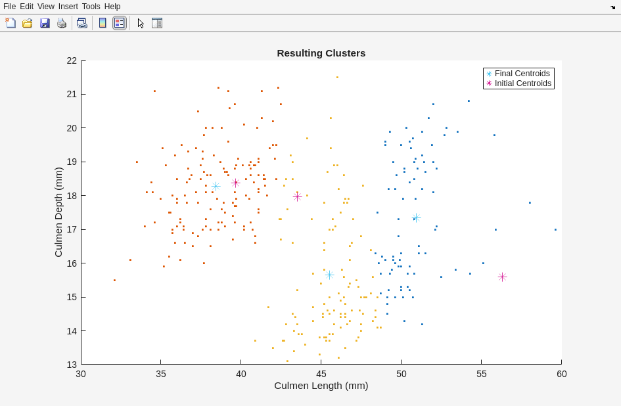This screenshot has width=621, height=406.
Task: Click the Final Centroids legend entry
Action: 522,74
